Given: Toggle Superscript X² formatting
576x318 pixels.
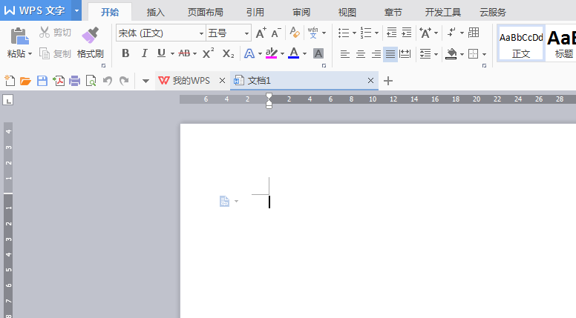Looking at the screenshot, I should tap(208, 53).
